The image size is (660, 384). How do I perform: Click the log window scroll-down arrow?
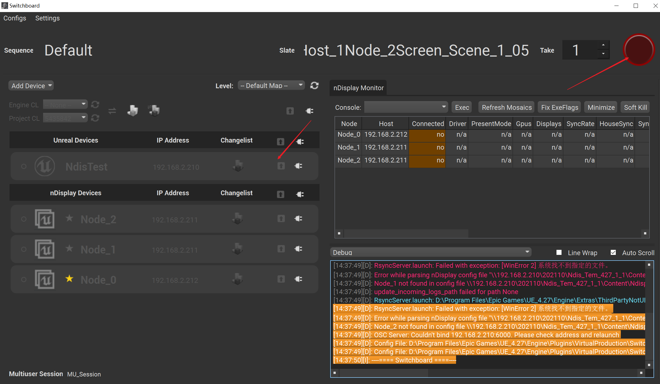[x=649, y=365]
